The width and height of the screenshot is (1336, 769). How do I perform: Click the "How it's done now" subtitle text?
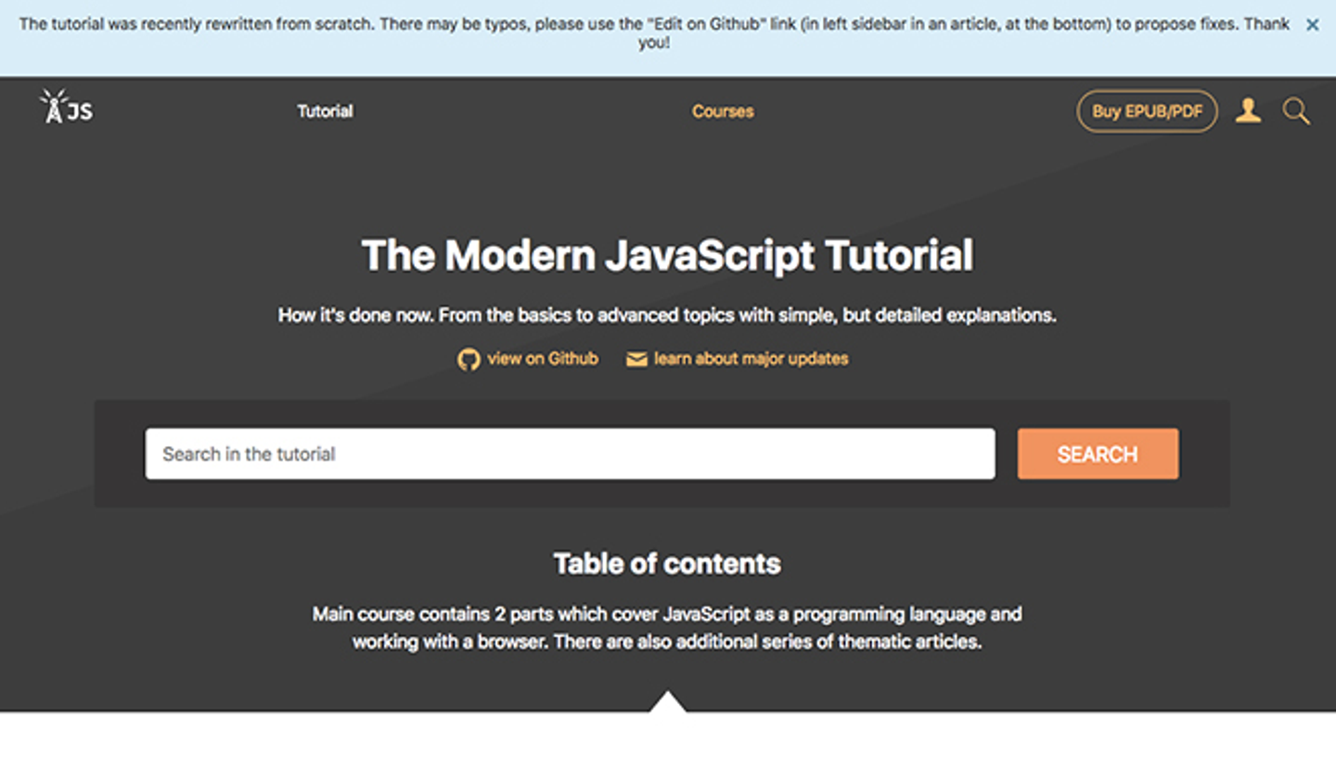(667, 315)
